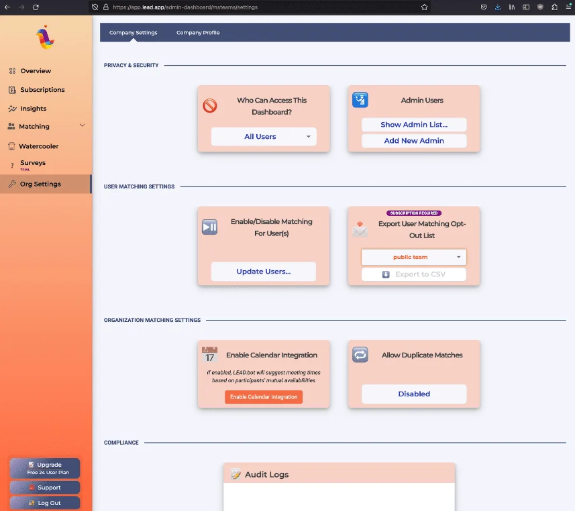Click the blue Admin Users icon
The image size is (575, 511).
pyautogui.click(x=360, y=100)
